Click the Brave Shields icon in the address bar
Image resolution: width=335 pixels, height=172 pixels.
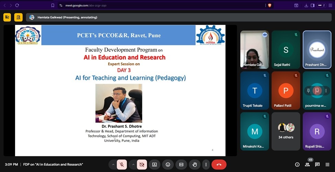pos(269,5)
